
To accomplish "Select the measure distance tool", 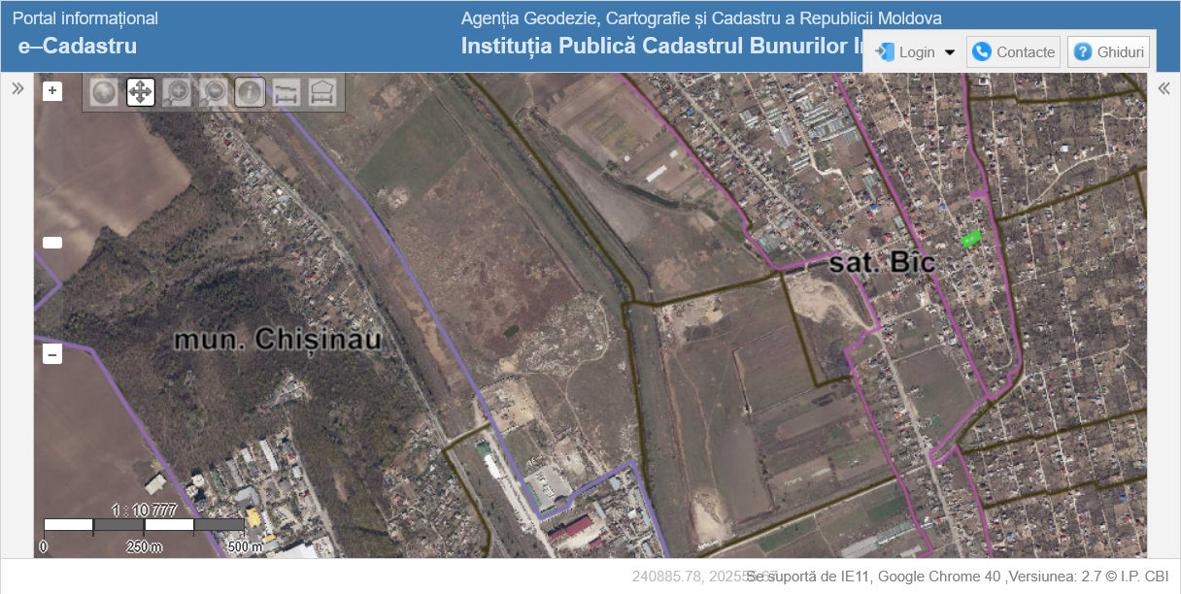I will (286, 92).
